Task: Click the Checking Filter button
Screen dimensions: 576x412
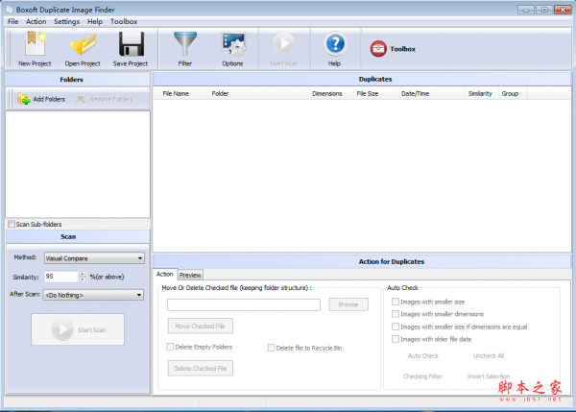Action: tap(422, 376)
